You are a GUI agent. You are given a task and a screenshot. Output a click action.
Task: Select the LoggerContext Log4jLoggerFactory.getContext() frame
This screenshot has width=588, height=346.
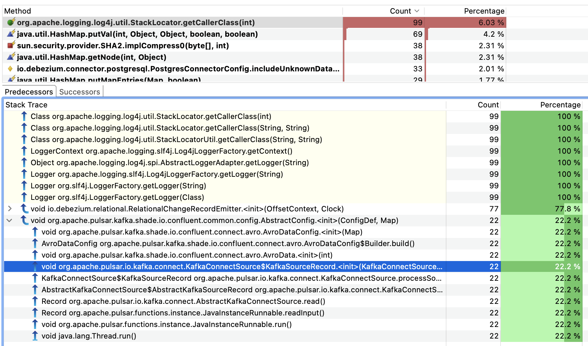tap(293, 151)
